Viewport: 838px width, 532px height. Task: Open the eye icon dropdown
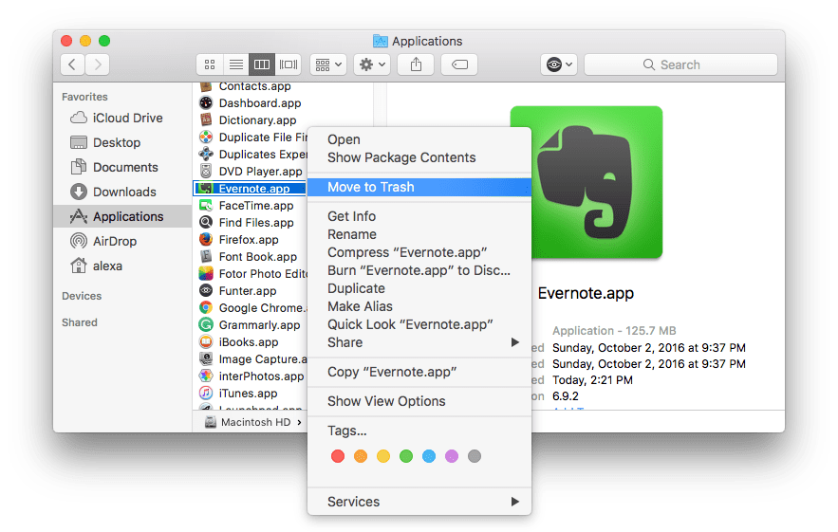point(558,64)
